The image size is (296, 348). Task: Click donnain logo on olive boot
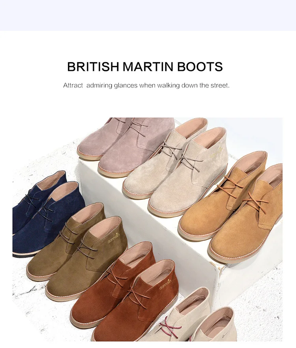coord(114,238)
